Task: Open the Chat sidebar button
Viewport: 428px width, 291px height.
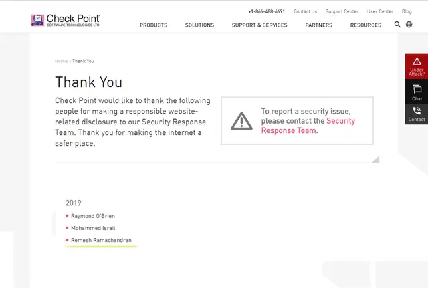Action: click(x=417, y=92)
